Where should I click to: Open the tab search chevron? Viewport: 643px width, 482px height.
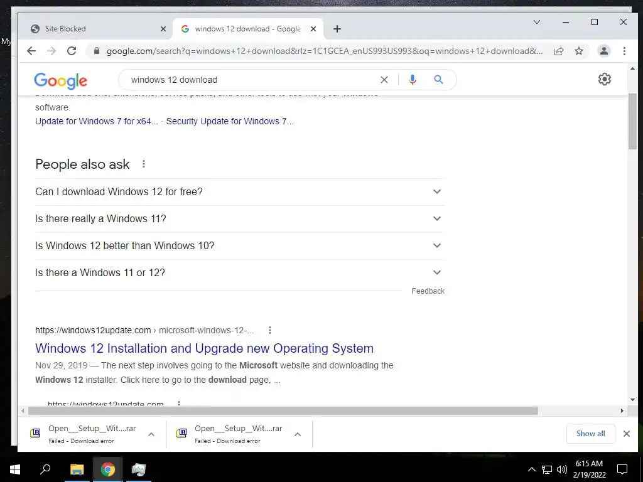pos(536,22)
